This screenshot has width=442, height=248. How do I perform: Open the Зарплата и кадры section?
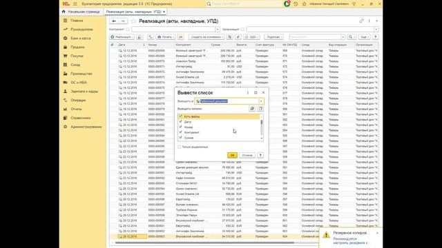[x=84, y=92]
